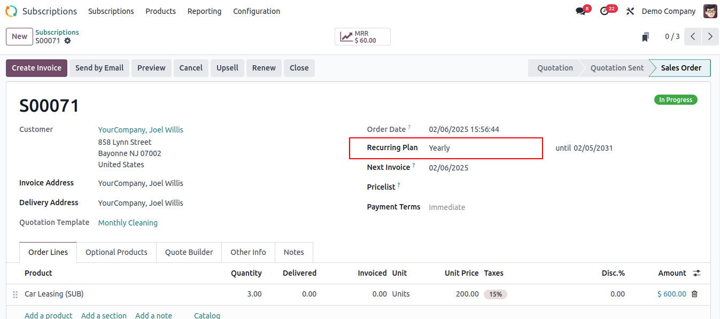
Task: Switch to the Notes tab
Action: click(294, 252)
